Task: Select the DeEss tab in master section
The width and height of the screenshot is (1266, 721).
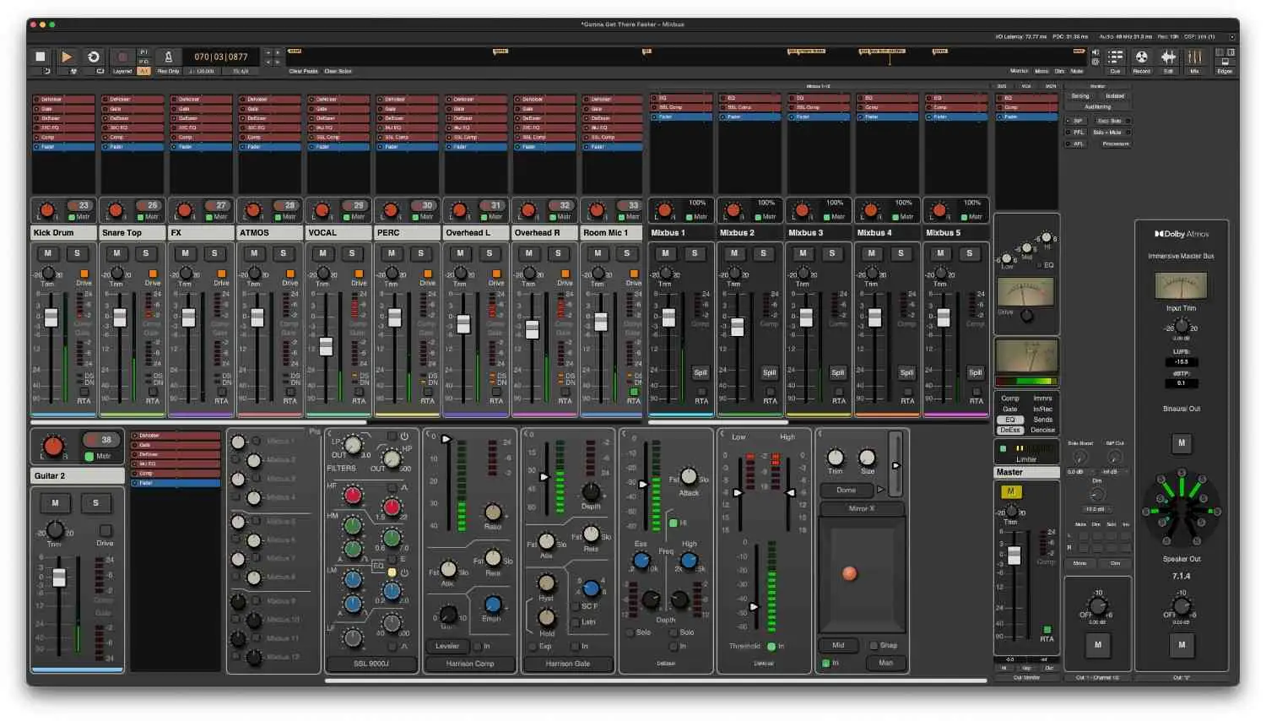Action: 1010,431
